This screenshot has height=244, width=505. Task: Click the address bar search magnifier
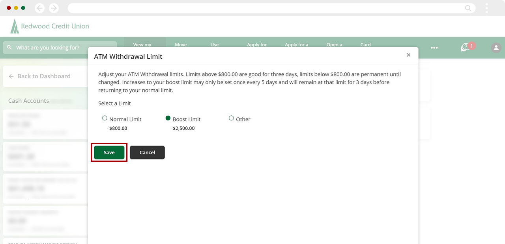click(468, 8)
